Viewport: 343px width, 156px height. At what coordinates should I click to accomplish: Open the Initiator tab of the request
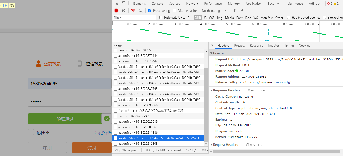click(x=274, y=46)
